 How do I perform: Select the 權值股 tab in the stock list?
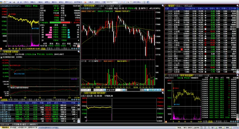171,6
